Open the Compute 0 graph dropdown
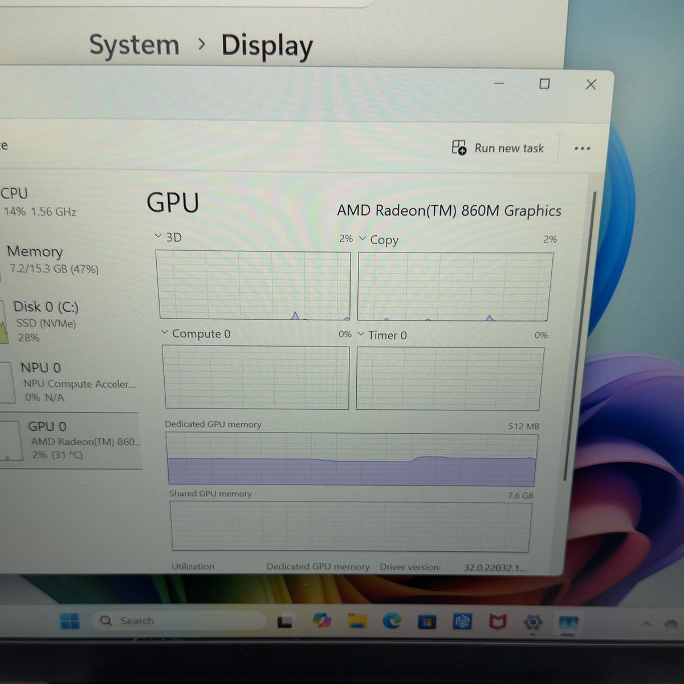This screenshot has height=684, width=684. [x=165, y=332]
